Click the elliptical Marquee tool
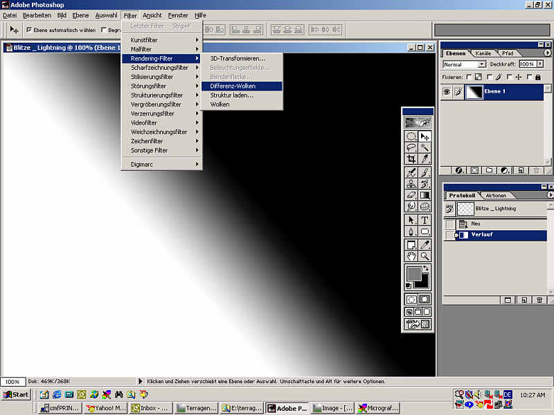 click(411, 136)
